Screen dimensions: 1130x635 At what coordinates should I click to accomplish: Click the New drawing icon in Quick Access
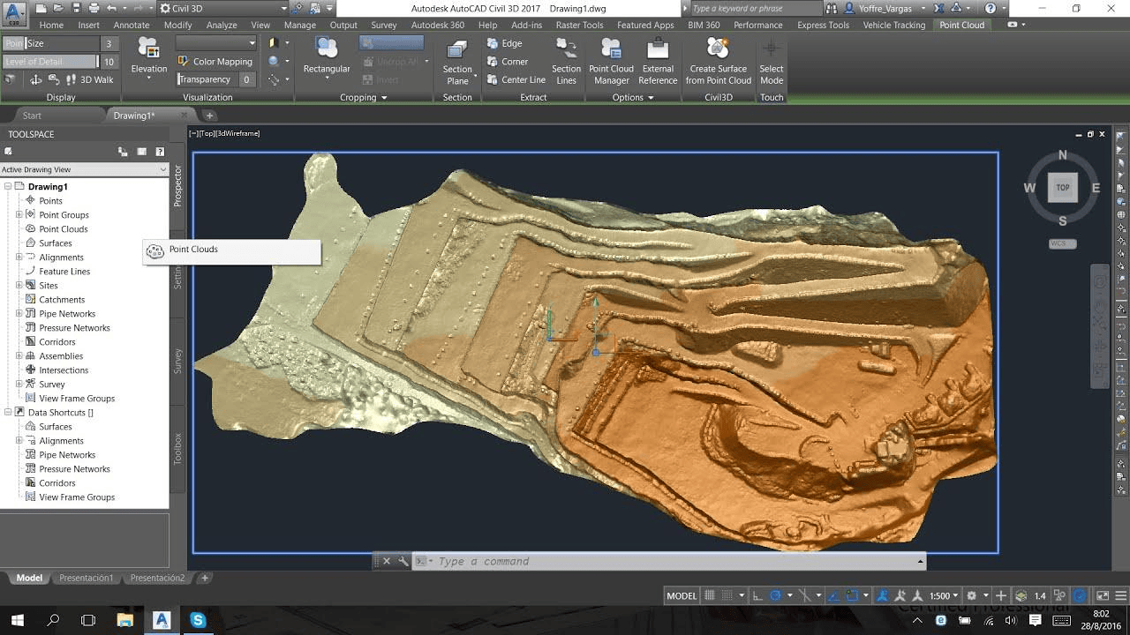[x=41, y=8]
